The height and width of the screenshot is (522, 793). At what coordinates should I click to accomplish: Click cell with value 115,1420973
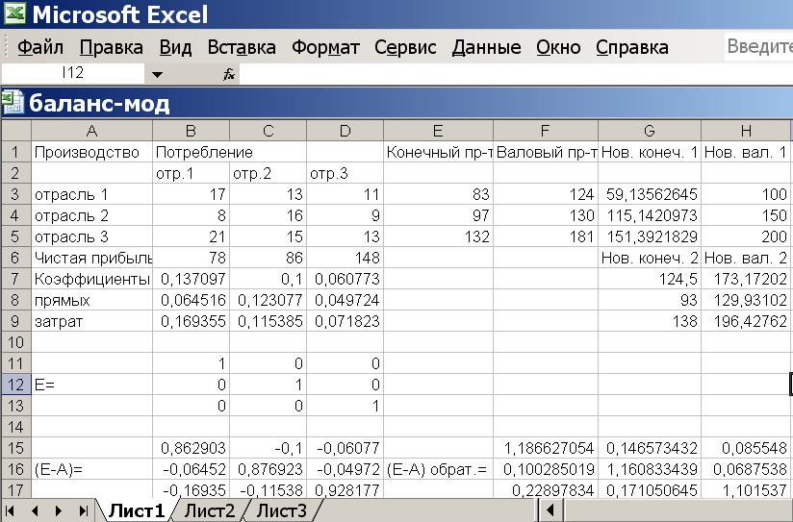650,215
